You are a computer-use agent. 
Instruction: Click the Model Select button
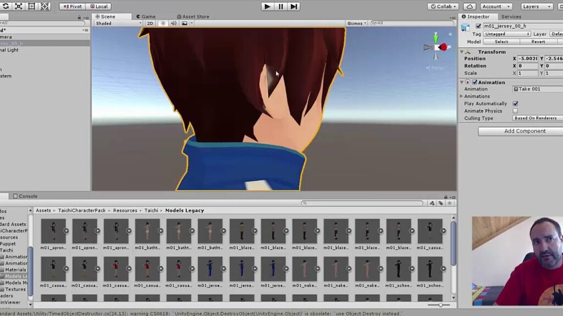(x=501, y=42)
